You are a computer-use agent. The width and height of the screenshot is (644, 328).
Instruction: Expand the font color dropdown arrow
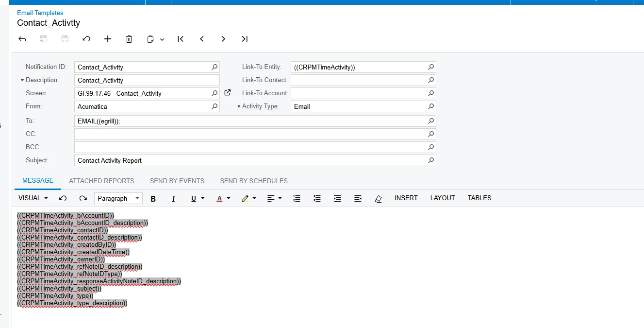click(229, 198)
